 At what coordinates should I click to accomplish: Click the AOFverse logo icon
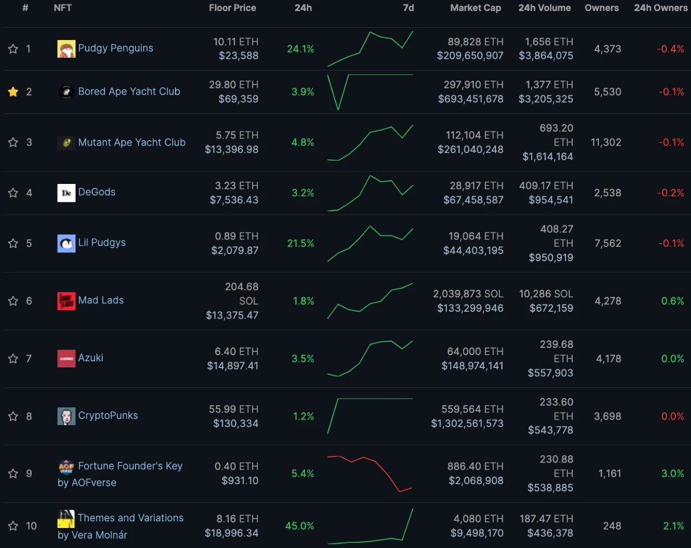pyautogui.click(x=66, y=466)
